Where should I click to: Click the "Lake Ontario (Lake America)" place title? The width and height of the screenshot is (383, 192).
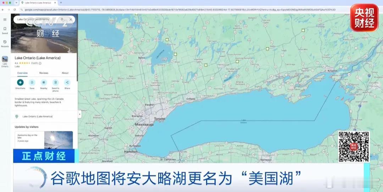point(38,58)
